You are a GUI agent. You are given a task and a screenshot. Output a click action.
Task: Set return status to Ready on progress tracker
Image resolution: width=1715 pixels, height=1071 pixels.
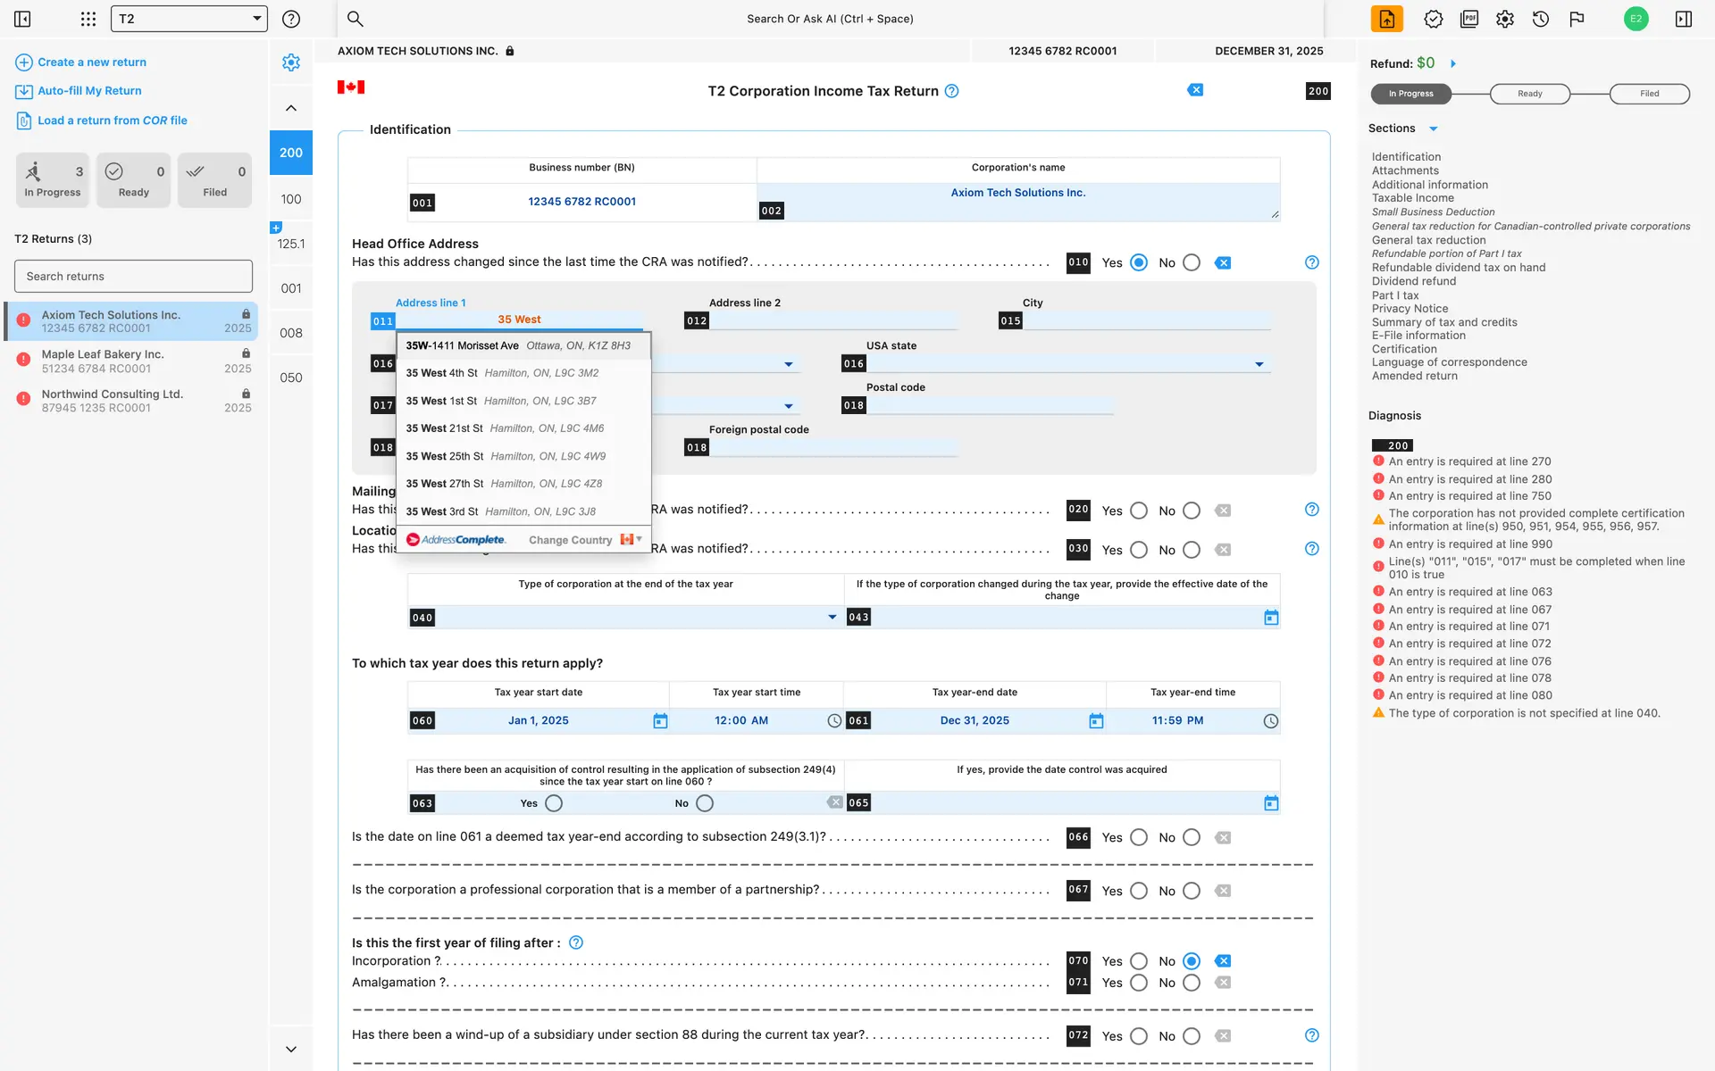coord(1529,94)
